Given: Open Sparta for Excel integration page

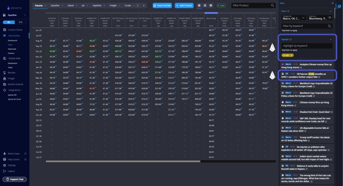Looking at the screenshot, I should (14, 99).
